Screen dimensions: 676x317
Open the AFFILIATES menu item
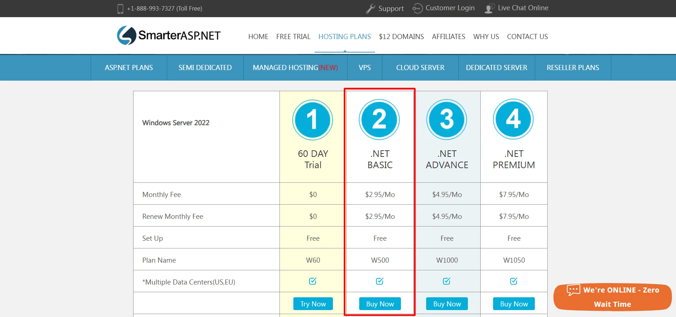448,36
